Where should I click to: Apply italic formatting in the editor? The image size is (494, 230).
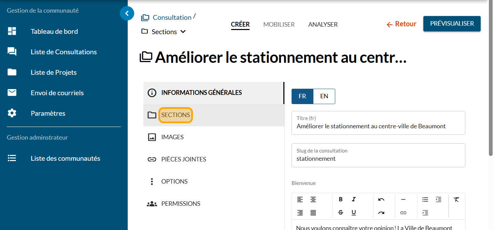(x=354, y=199)
